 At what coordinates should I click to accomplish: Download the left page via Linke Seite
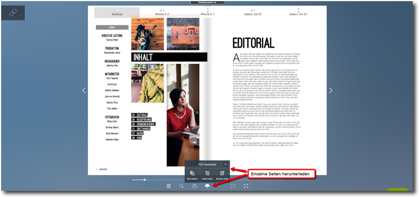tap(207, 175)
